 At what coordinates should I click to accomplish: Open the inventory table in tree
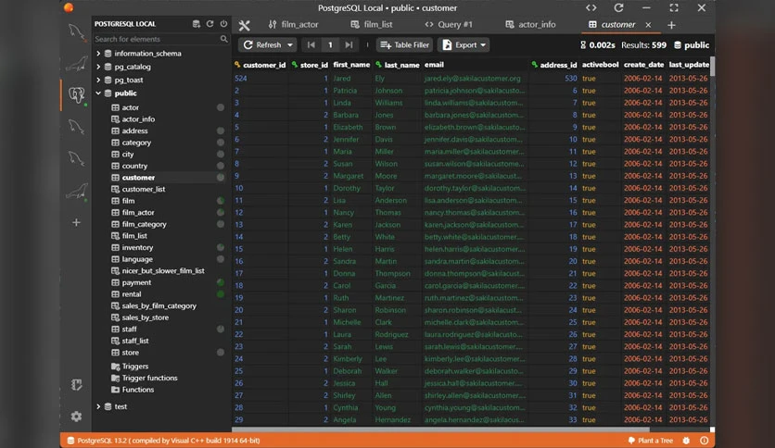click(x=137, y=247)
